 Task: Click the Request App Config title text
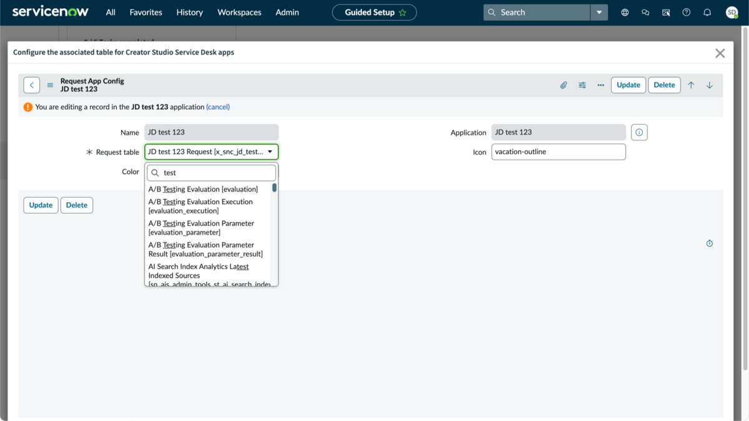tap(92, 81)
